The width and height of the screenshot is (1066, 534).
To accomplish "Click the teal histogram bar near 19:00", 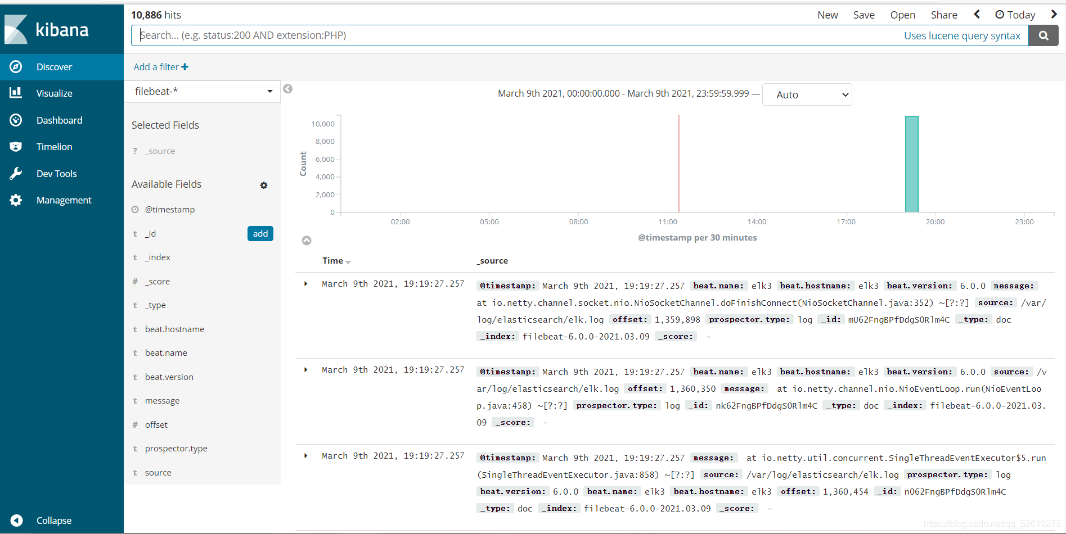I will pyautogui.click(x=912, y=164).
